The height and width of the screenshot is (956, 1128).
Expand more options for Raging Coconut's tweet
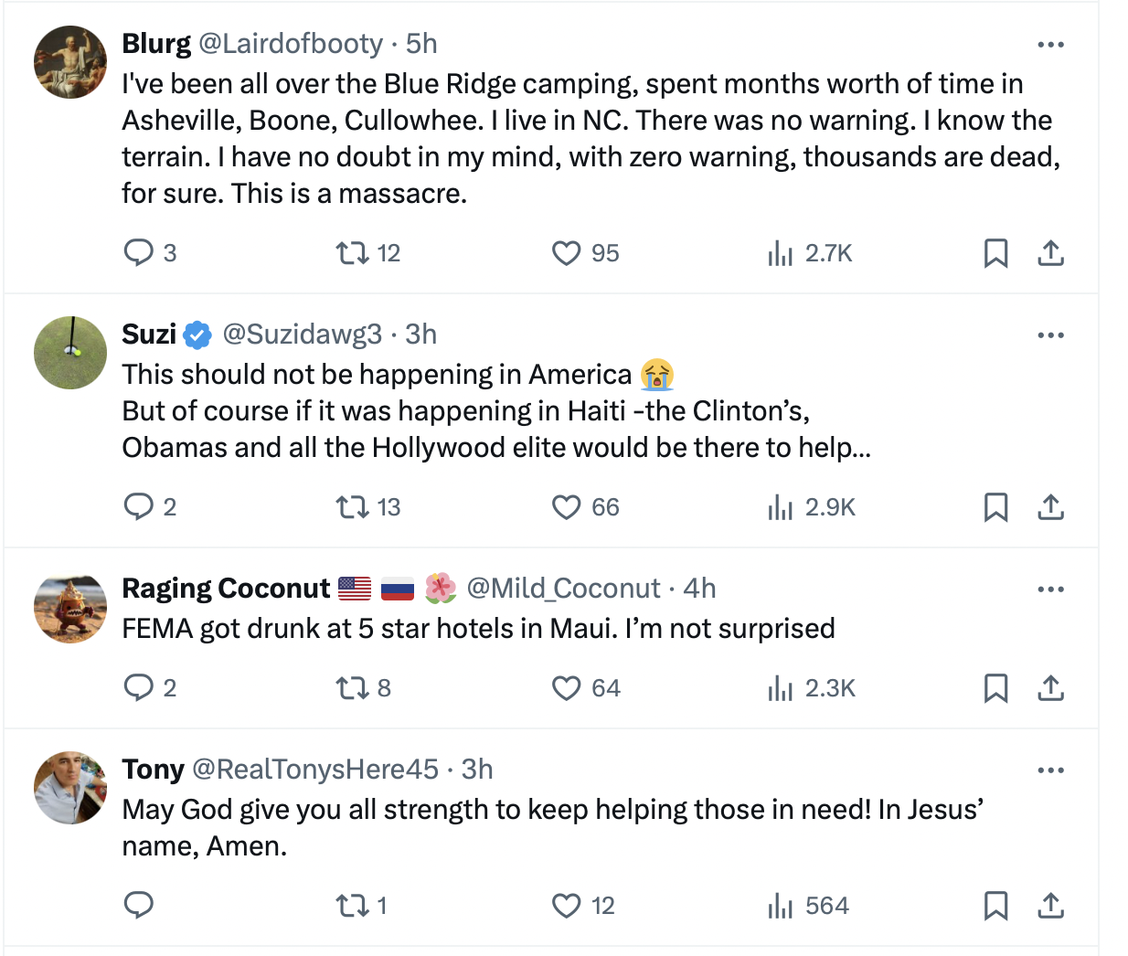coord(1051,590)
